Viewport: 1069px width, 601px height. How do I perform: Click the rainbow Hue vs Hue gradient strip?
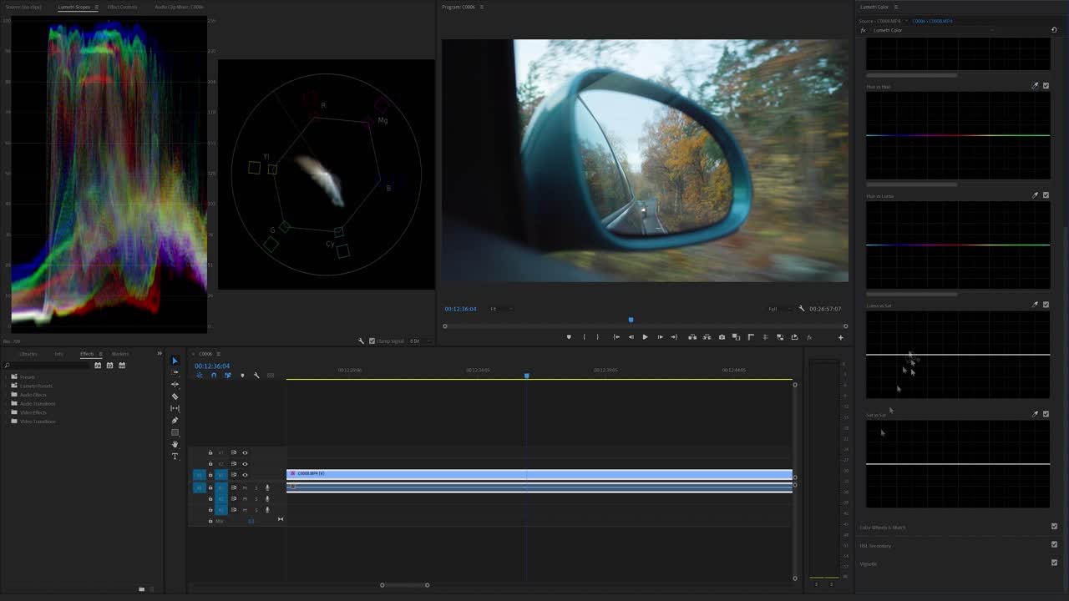[958, 134]
